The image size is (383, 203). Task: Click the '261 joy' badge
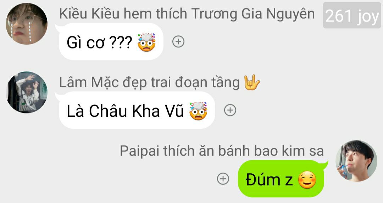click(x=352, y=15)
